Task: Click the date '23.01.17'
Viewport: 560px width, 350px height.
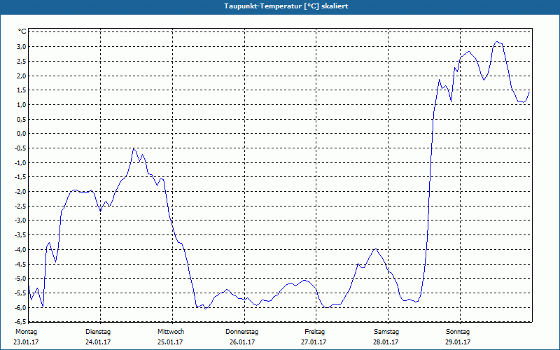Action: (x=26, y=342)
